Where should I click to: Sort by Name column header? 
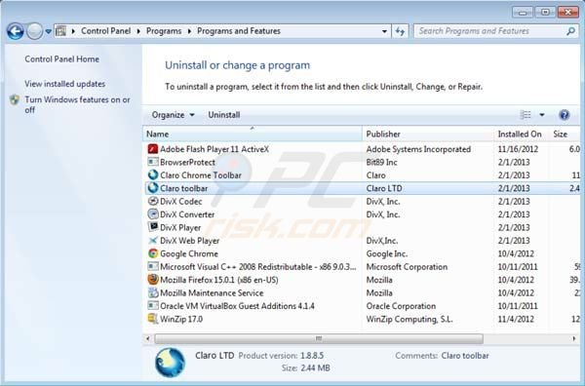[x=252, y=134]
